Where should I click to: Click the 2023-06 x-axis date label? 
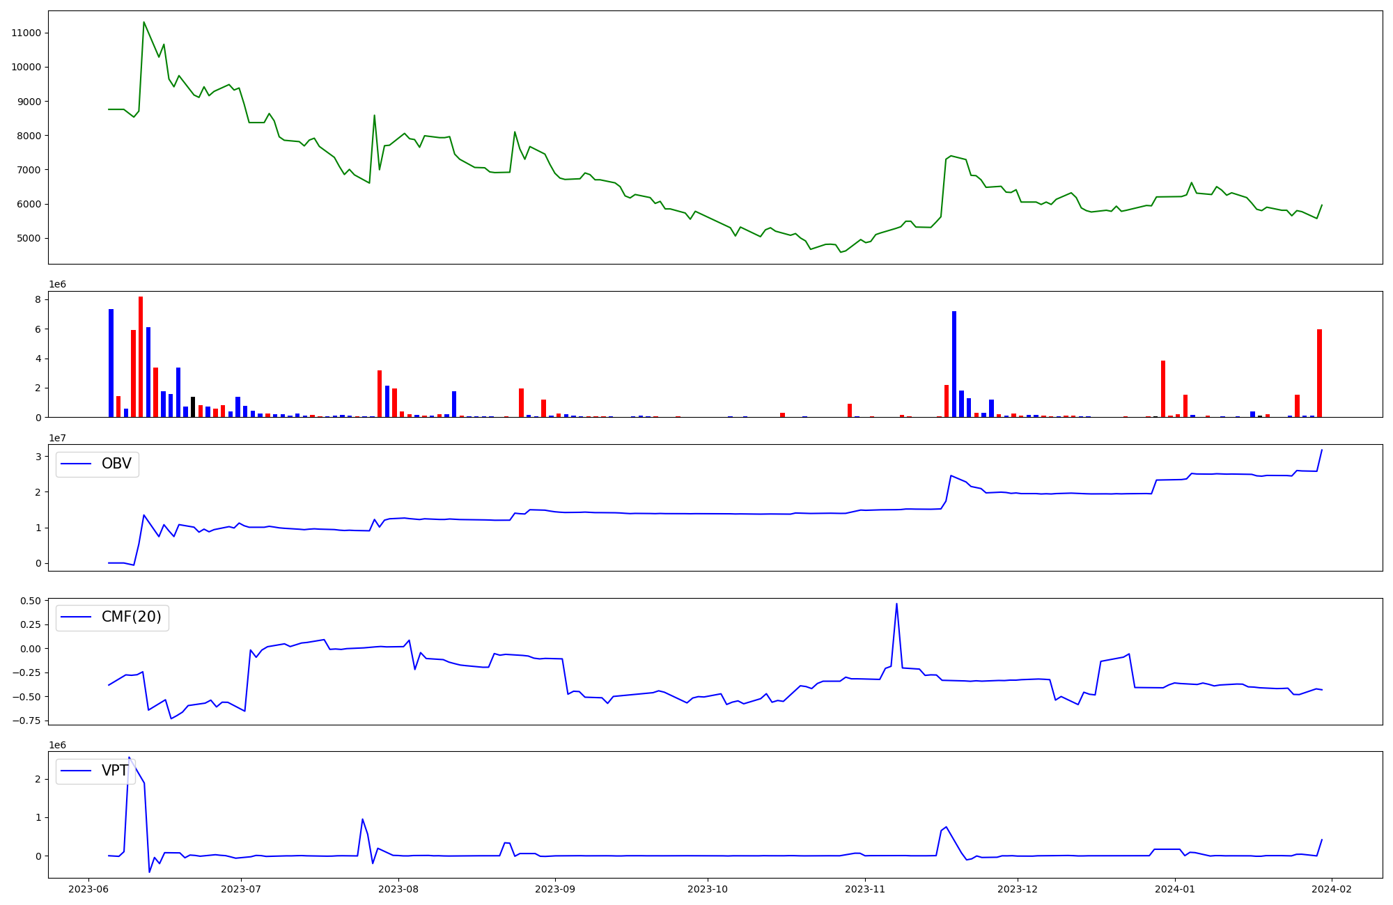[x=88, y=889]
